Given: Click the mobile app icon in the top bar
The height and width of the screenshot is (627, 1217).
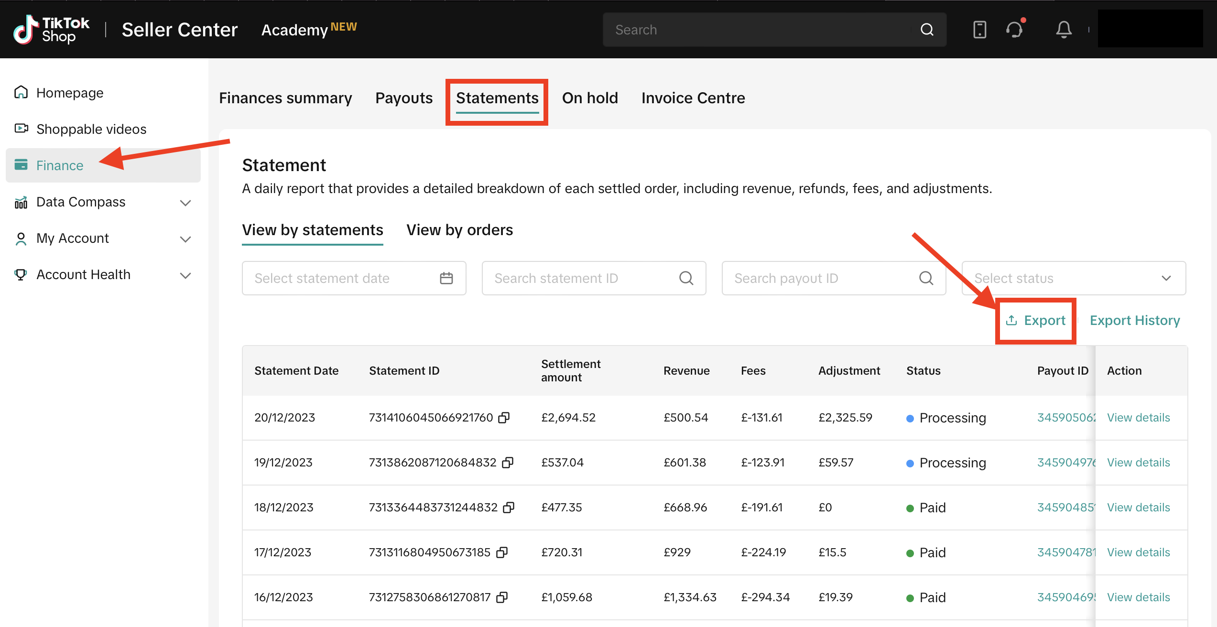Looking at the screenshot, I should tap(979, 29).
